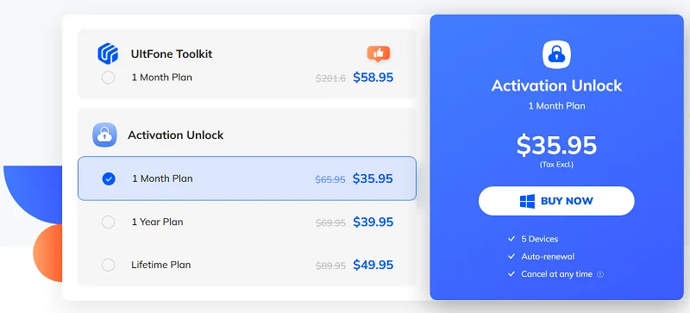Click the Windows logo in Buy Now button

(527, 201)
